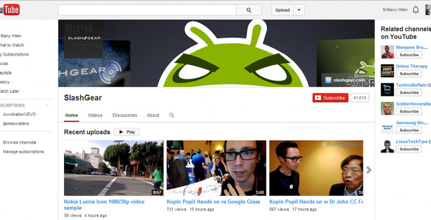Play all recent uploads

click(x=127, y=132)
